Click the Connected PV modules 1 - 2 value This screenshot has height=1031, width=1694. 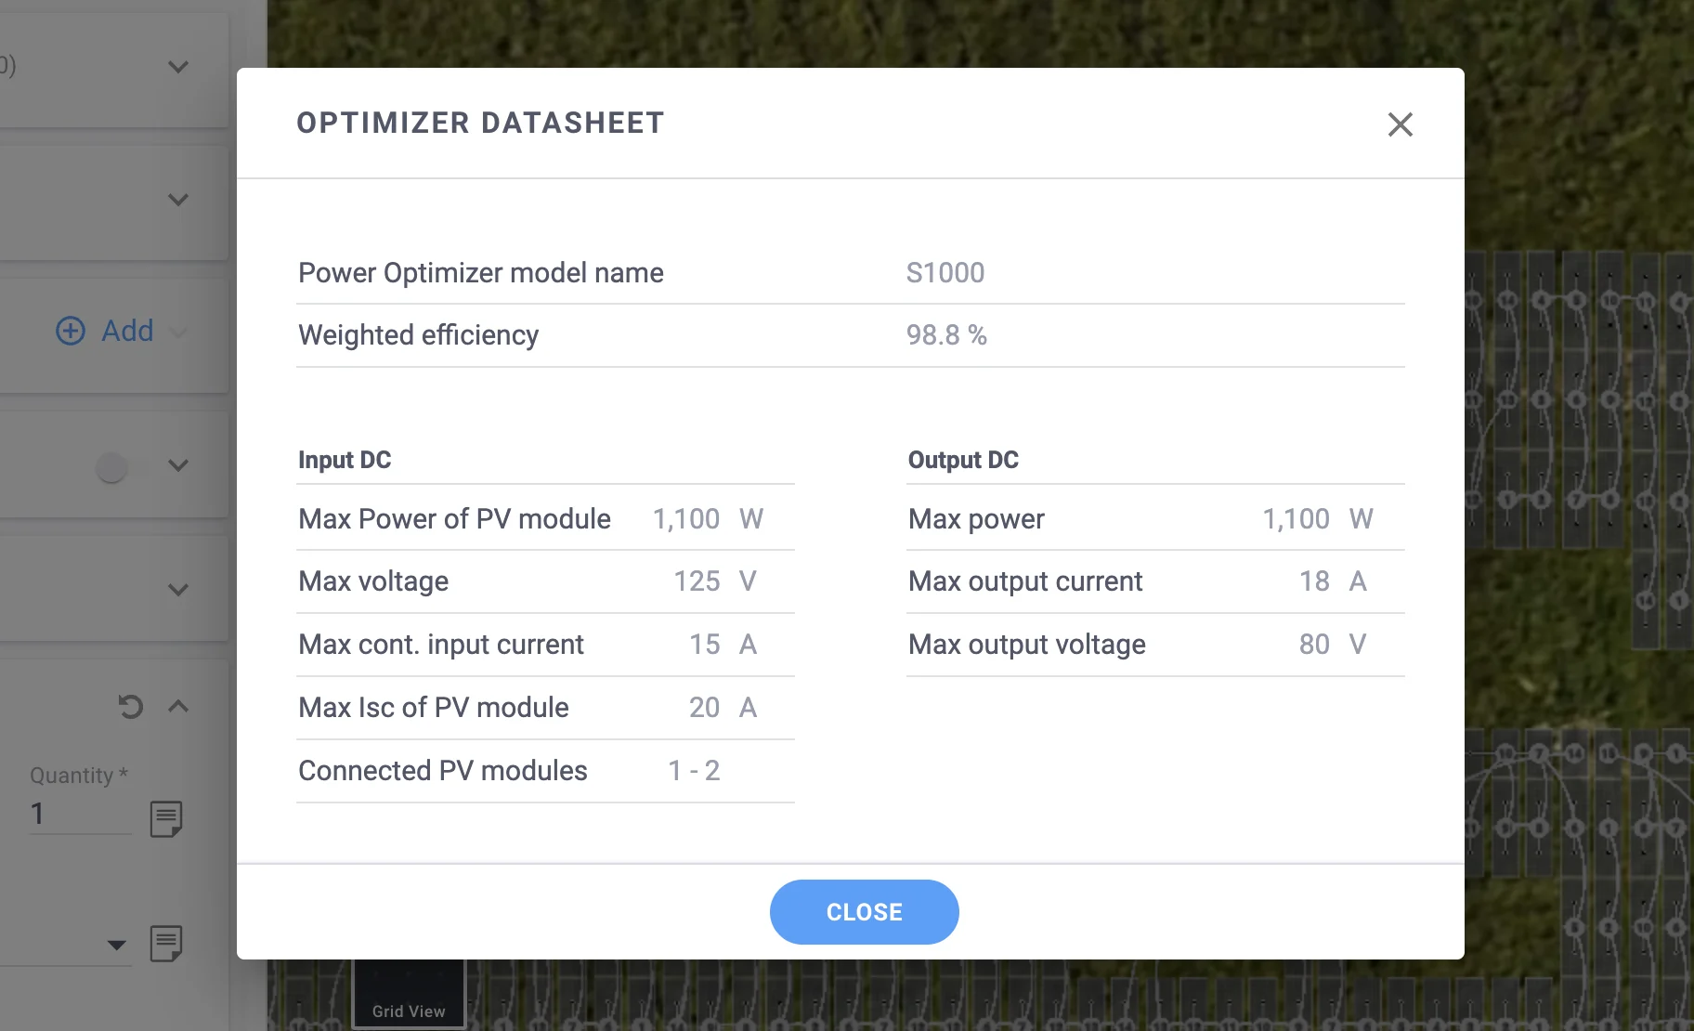695,771
